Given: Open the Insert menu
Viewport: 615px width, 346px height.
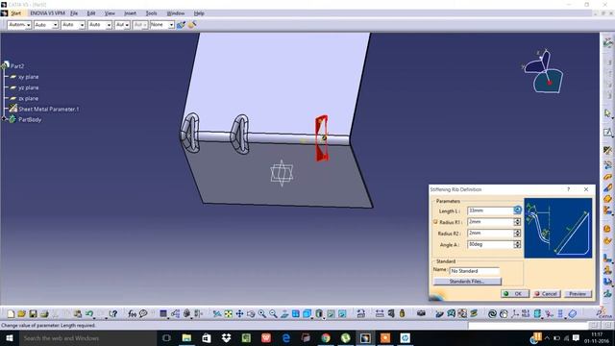Looking at the screenshot, I should click(x=130, y=13).
